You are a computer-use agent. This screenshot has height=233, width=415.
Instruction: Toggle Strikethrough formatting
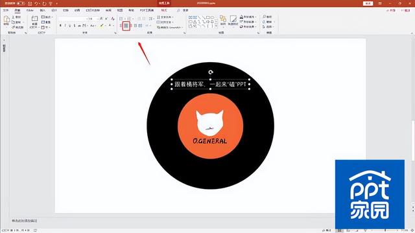tap(79, 26)
